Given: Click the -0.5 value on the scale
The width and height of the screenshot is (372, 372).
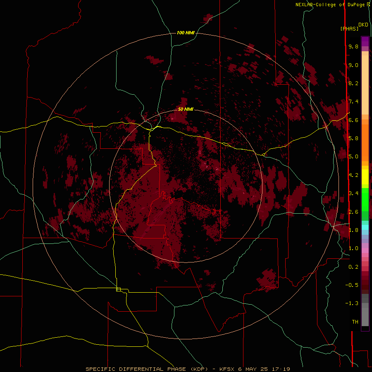Looking at the screenshot, I should 352,285.
